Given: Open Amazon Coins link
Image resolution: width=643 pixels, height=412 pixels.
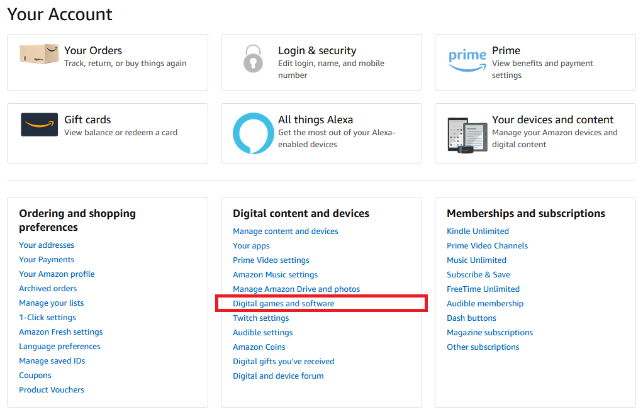Looking at the screenshot, I should (259, 347).
